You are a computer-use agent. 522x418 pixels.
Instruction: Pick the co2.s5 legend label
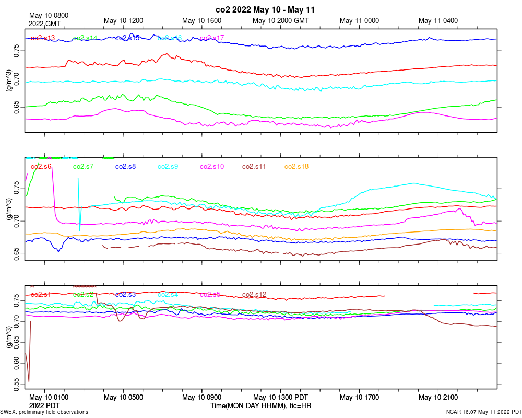pyautogui.click(x=210, y=294)
